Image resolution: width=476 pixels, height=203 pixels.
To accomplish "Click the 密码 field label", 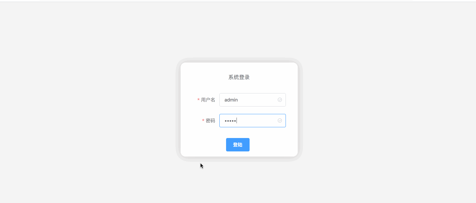I will pos(210,121).
